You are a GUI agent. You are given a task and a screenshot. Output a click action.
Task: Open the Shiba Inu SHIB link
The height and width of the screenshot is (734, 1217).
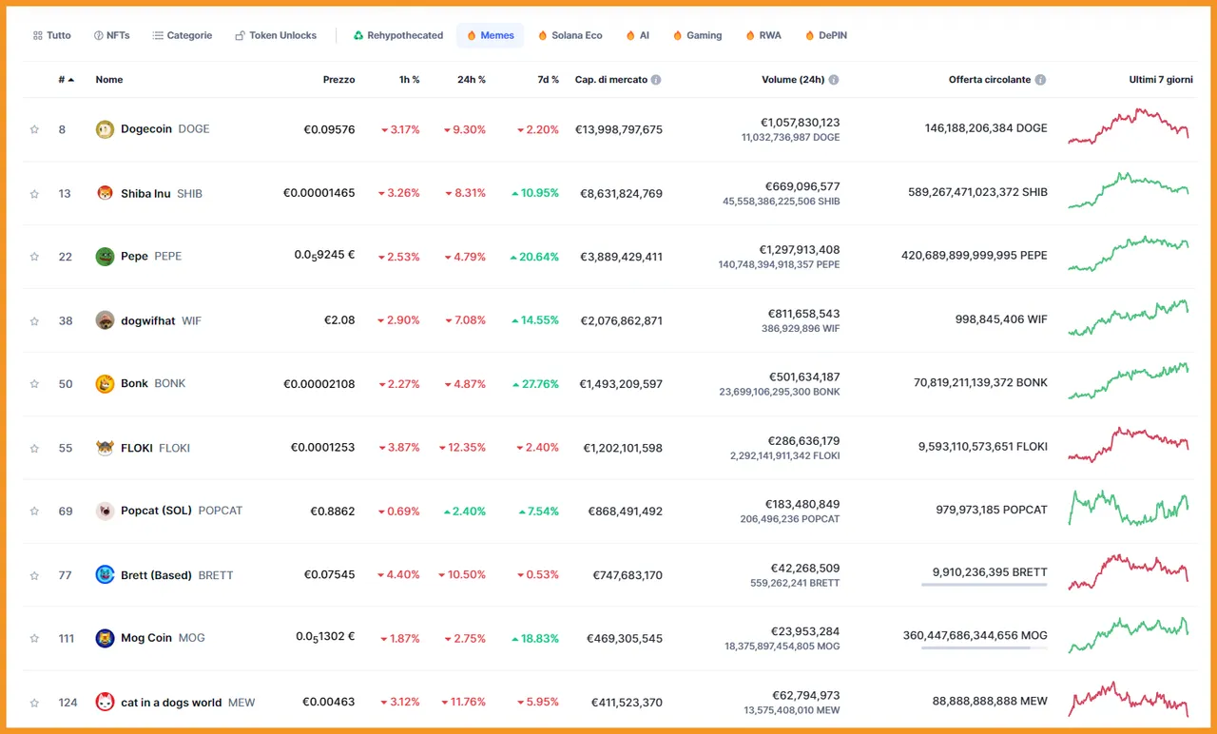162,193
